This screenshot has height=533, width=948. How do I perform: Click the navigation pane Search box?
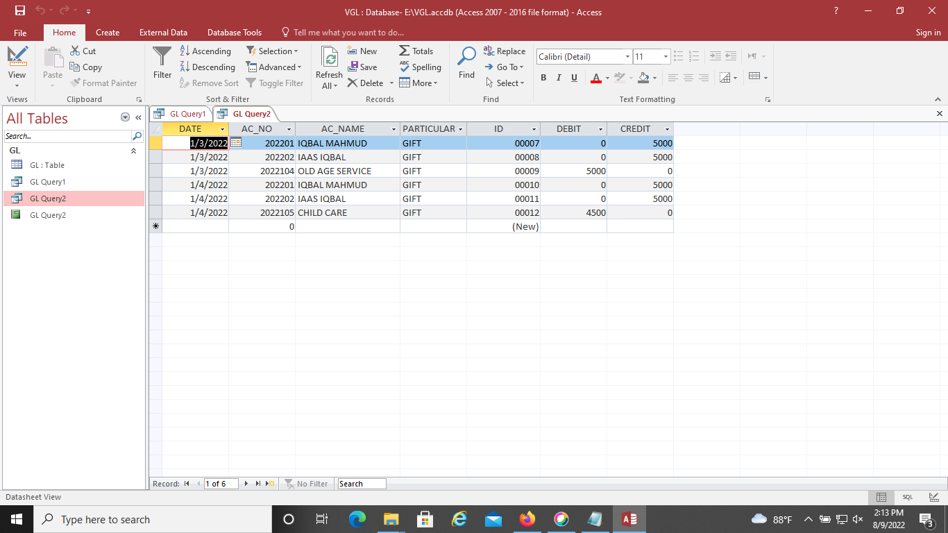click(x=67, y=136)
